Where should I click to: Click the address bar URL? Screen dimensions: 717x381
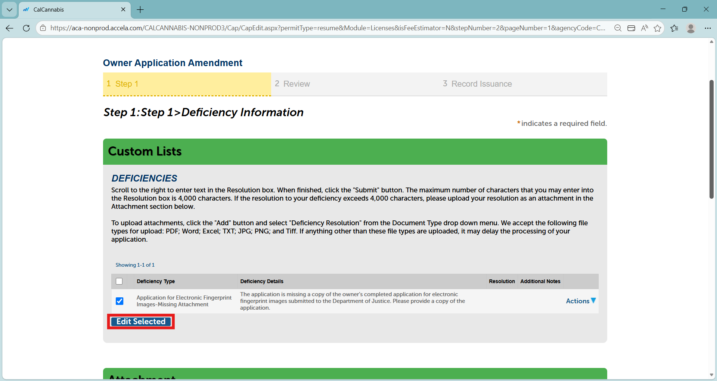click(x=328, y=28)
